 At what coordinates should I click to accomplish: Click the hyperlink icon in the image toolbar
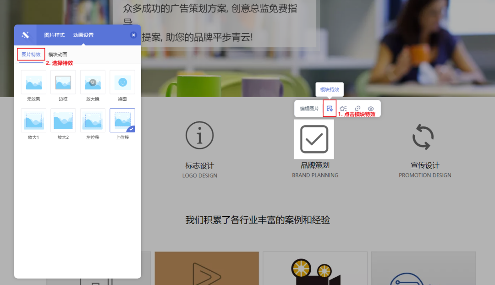point(357,108)
